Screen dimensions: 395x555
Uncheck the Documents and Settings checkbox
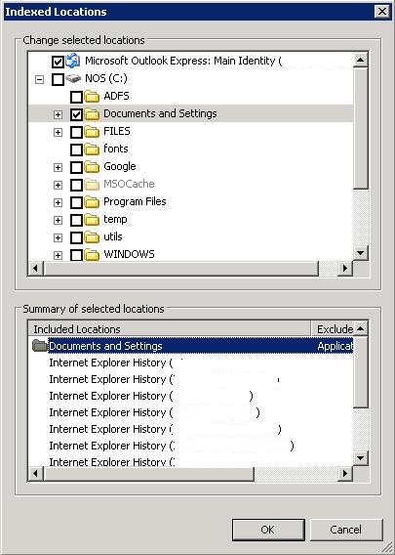click(x=76, y=114)
